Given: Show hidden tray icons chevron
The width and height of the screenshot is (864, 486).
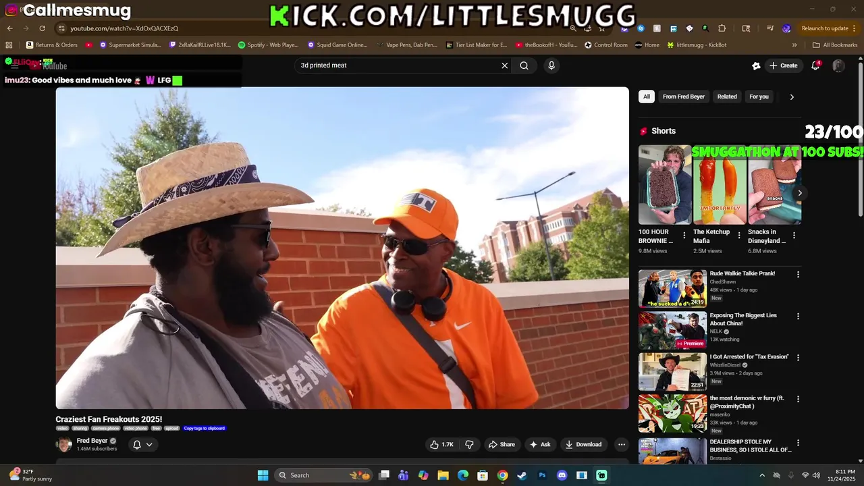Looking at the screenshot, I should click(762, 475).
